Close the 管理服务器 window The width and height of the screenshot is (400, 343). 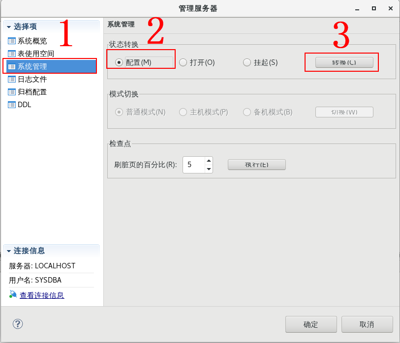(x=391, y=8)
